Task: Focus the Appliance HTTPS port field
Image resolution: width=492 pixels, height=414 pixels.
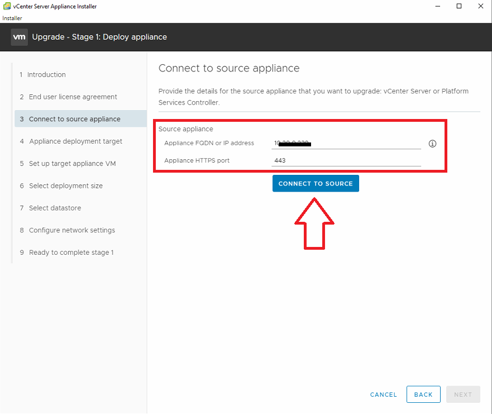Action: pyautogui.click(x=346, y=161)
